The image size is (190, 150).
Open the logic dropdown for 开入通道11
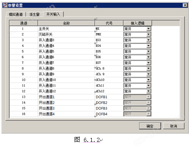pos(148,86)
